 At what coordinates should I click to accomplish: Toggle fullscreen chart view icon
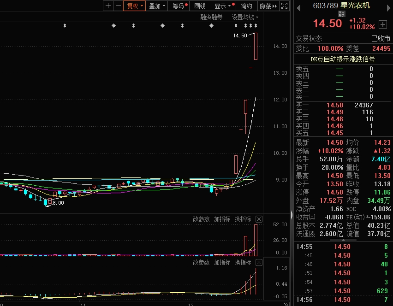[x=285, y=6]
